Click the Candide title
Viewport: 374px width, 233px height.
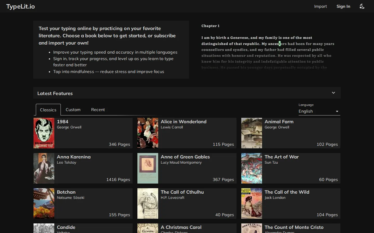66,227
